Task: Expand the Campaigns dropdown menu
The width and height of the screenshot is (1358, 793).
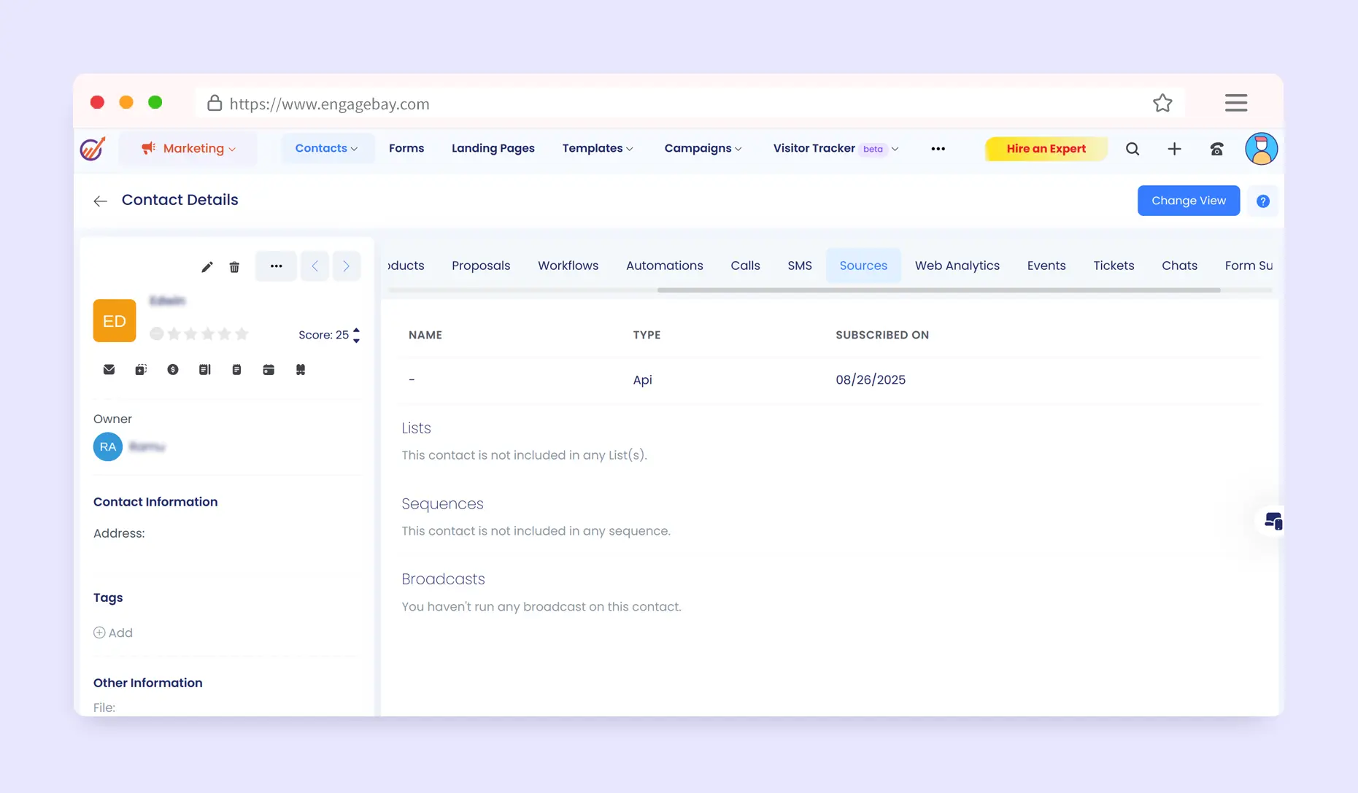Action: [702, 149]
